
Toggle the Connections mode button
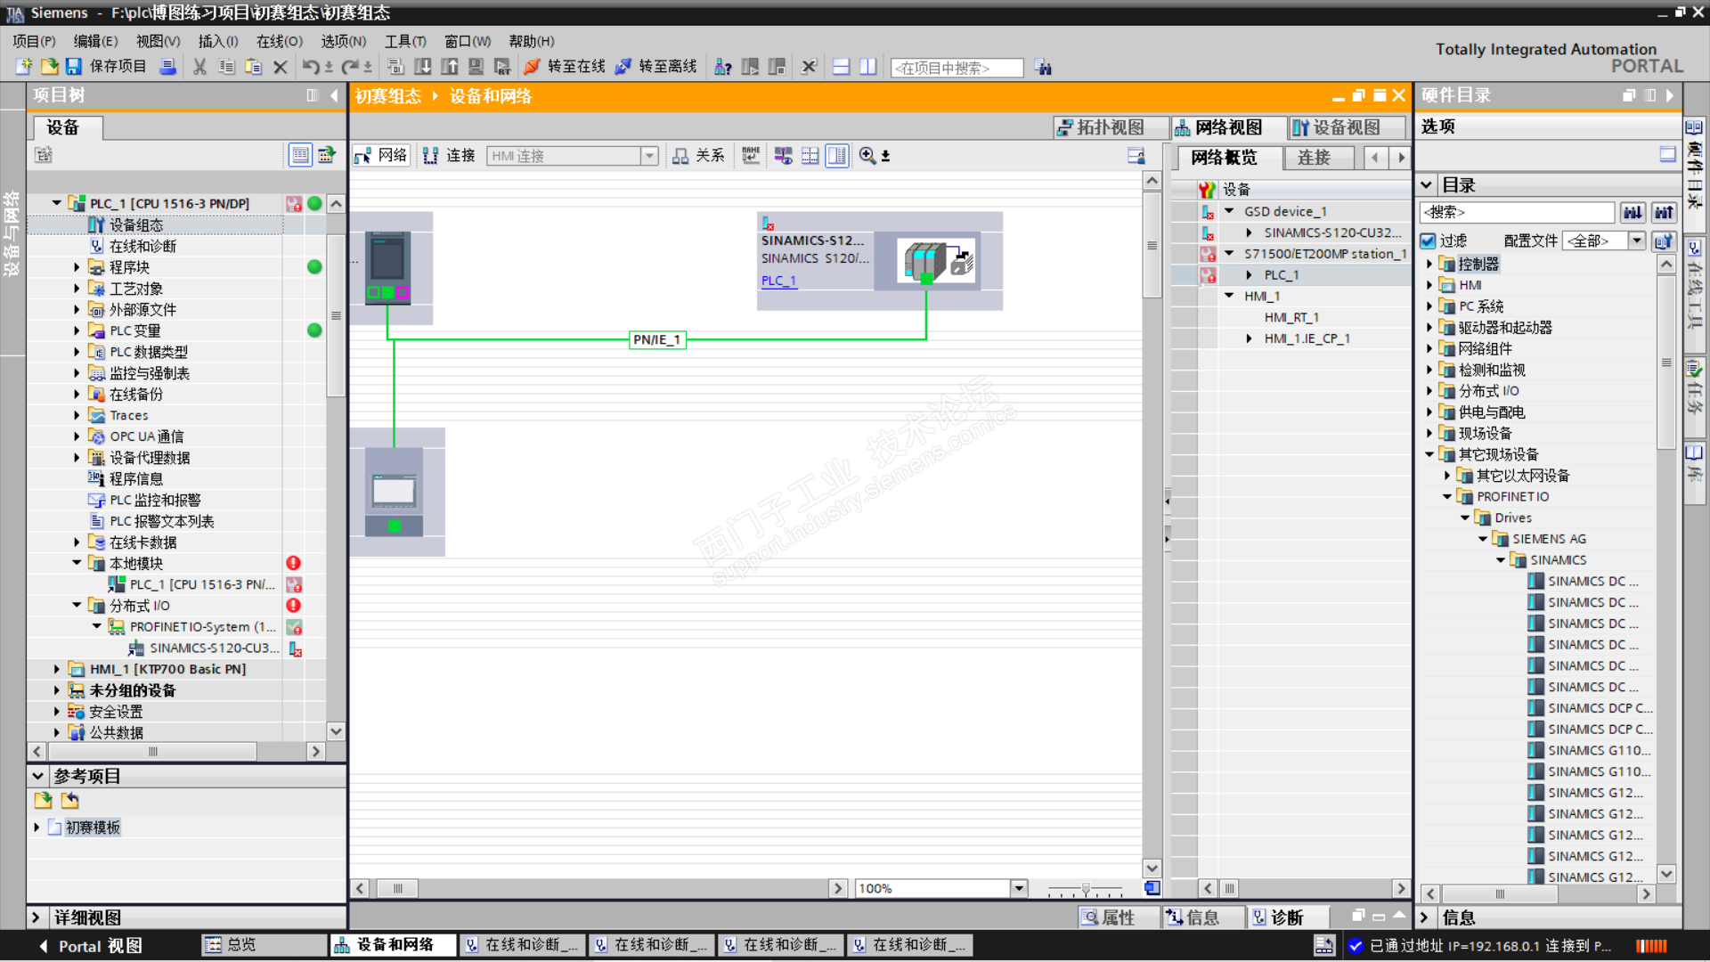pos(449,156)
